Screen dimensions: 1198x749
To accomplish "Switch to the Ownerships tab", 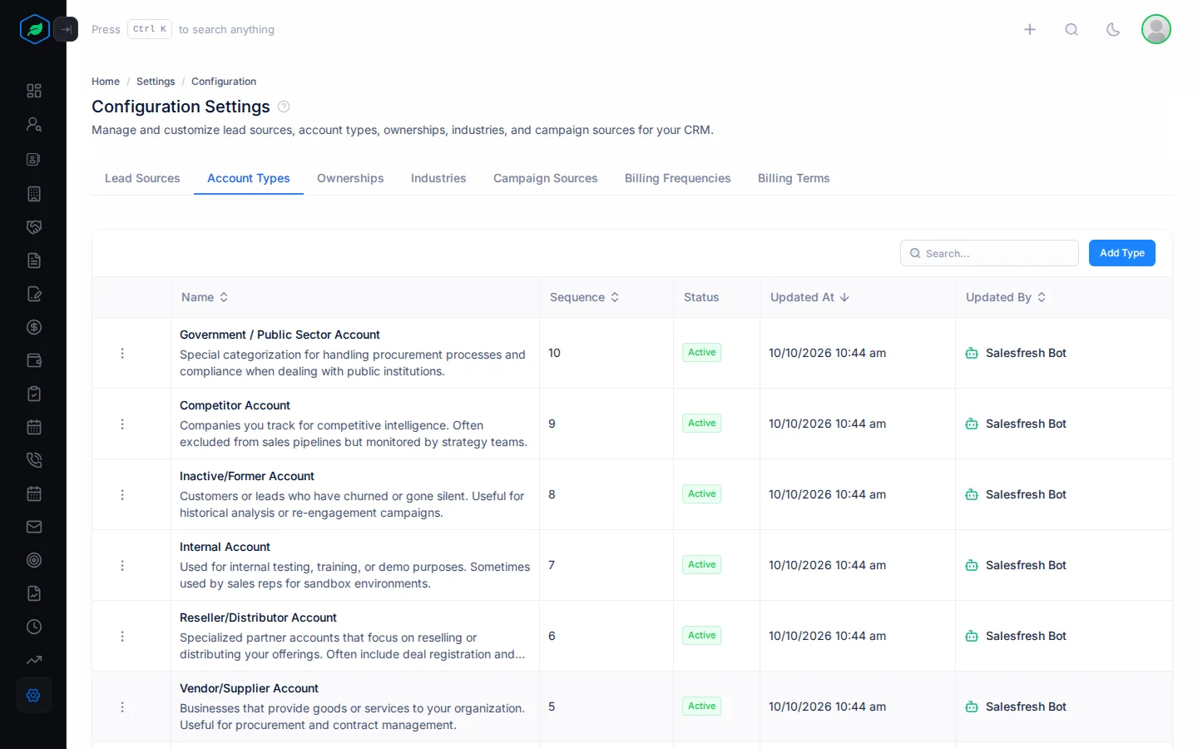I will pyautogui.click(x=350, y=178).
